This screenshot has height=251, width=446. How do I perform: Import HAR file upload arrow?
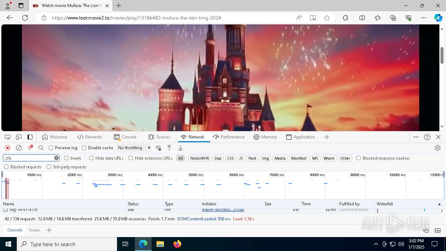[x=169, y=148]
